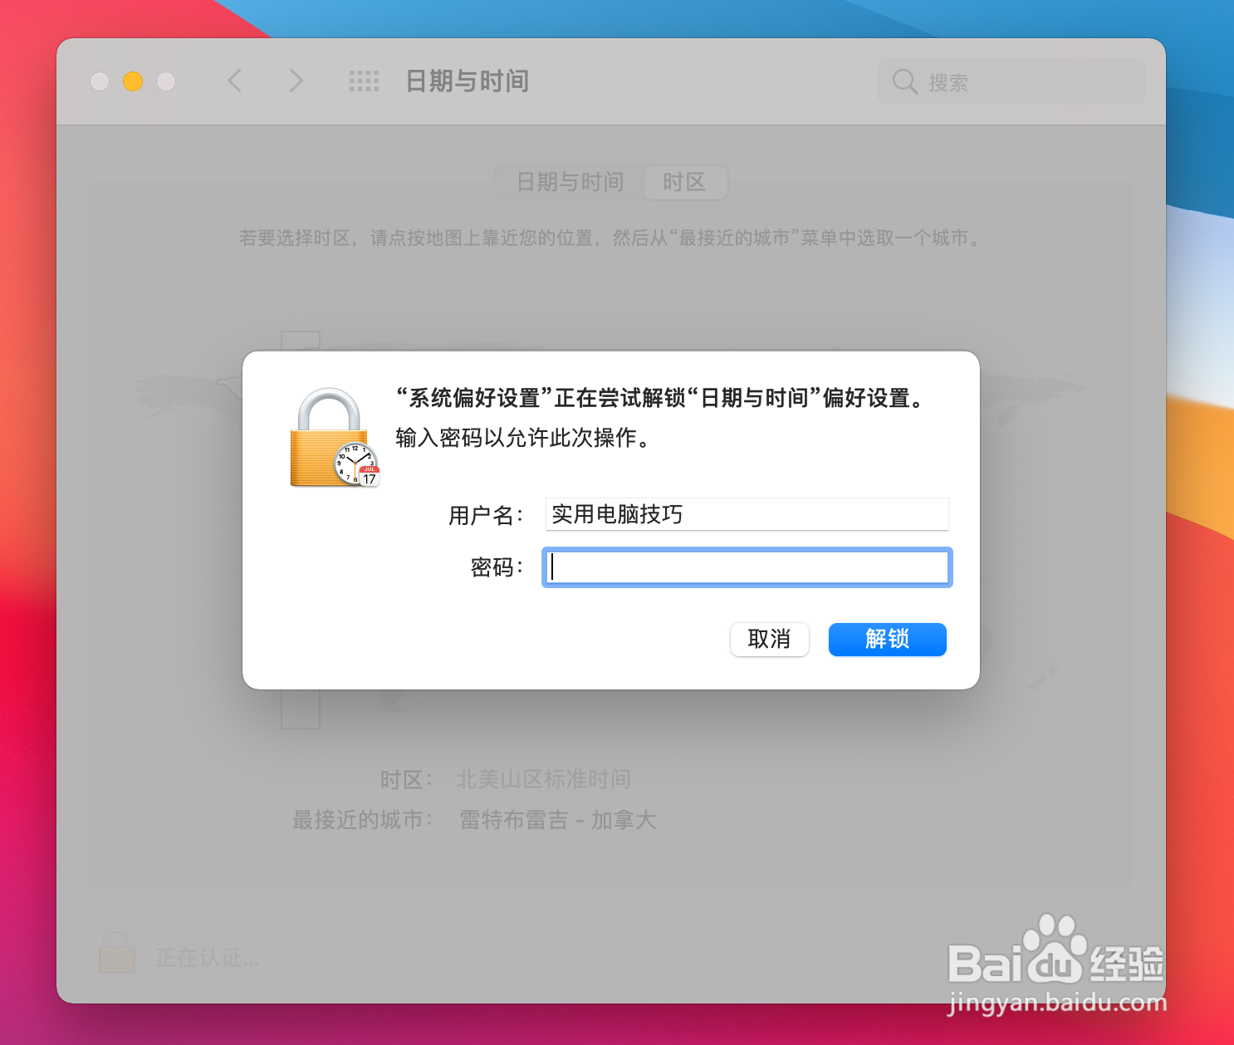The width and height of the screenshot is (1234, 1045).
Task: Click the 搜索 search box
Action: [x=1011, y=81]
